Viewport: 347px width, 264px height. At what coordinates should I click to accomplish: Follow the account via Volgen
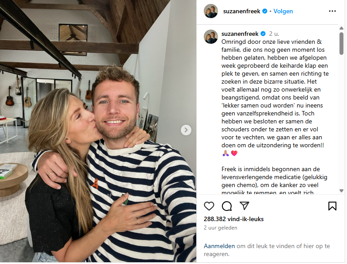pos(283,11)
